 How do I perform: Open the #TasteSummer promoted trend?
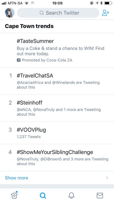point(57,50)
